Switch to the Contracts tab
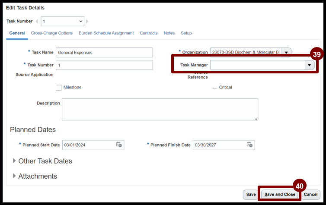Viewport: 326px width, 205px height. (x=148, y=33)
